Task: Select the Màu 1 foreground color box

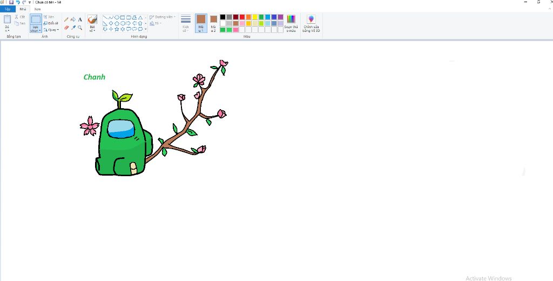Action: click(201, 23)
